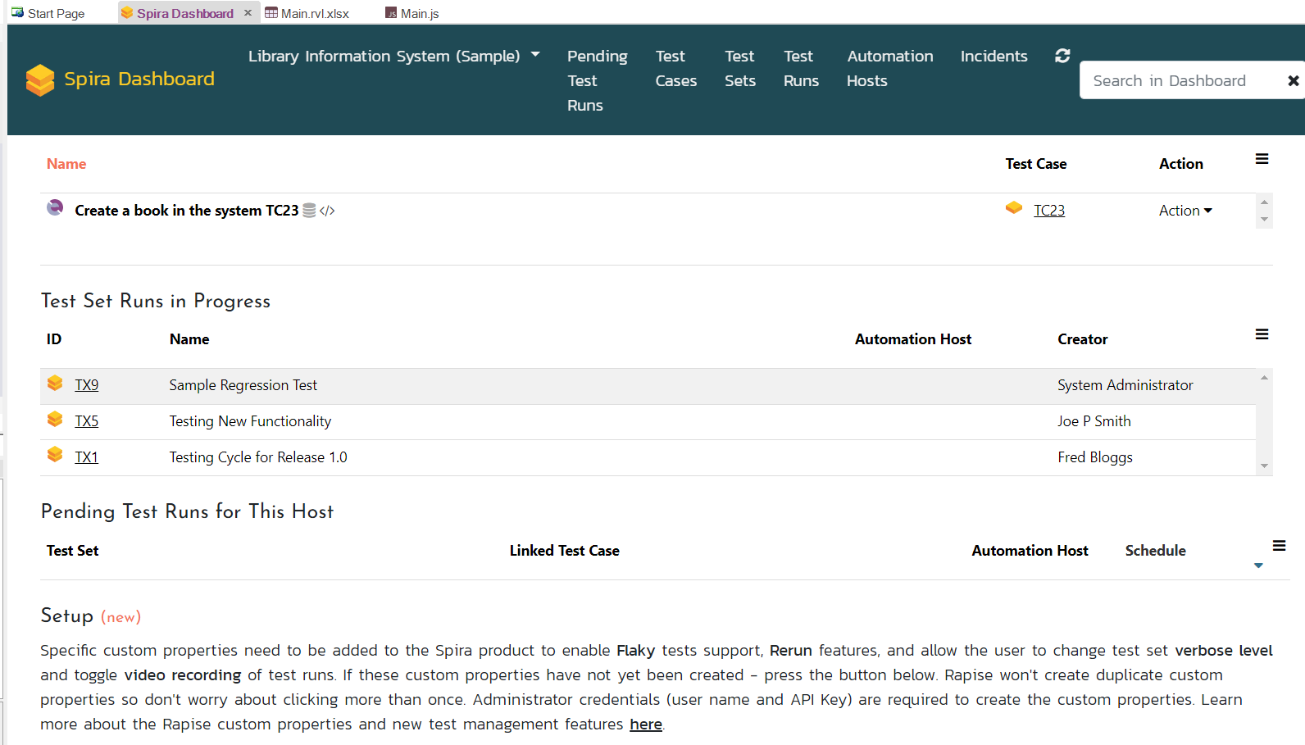
Task: Open the Action dropdown for TC23
Action: (x=1185, y=211)
